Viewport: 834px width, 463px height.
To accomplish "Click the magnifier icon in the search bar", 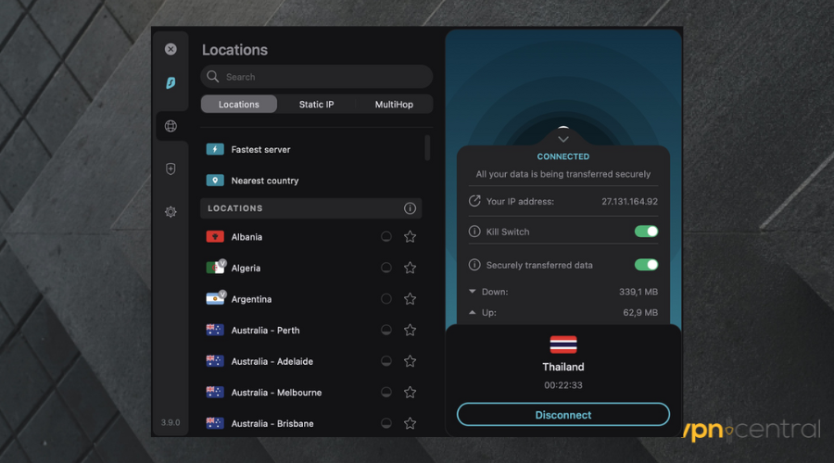I will coord(213,77).
